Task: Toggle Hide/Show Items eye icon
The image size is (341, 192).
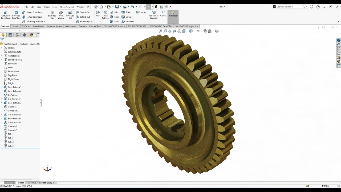Action: [x=198, y=31]
